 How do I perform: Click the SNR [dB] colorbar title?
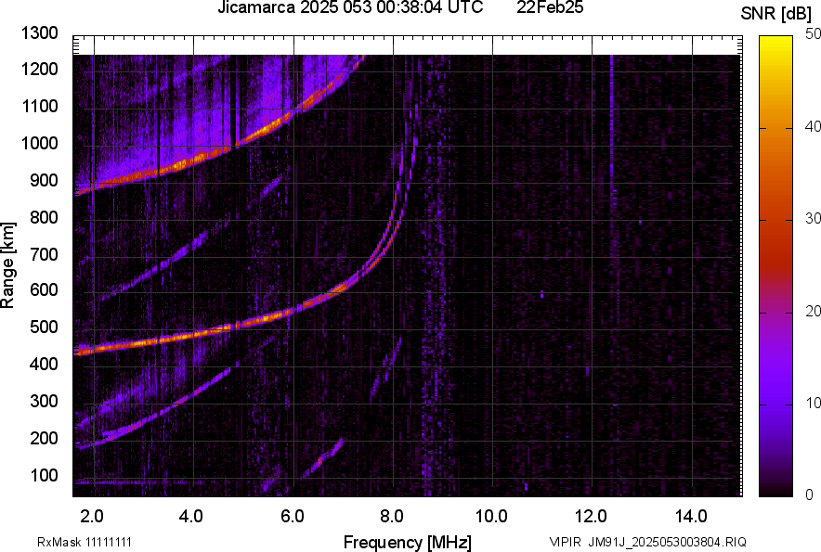[x=775, y=14]
